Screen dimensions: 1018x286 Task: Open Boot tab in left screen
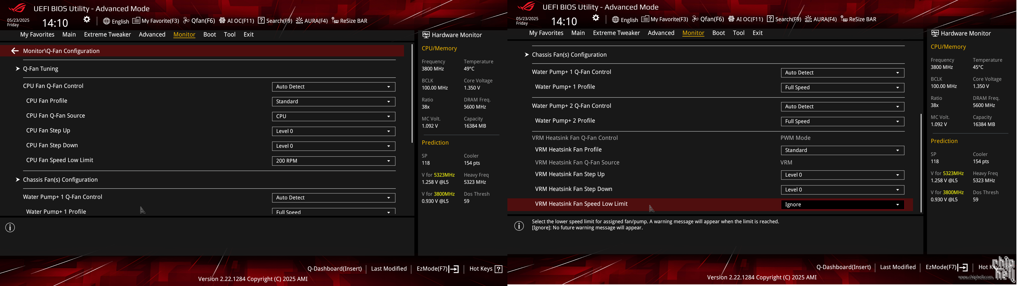click(210, 34)
